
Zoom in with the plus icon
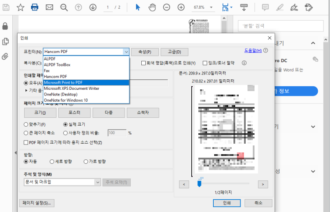(x=181, y=7)
